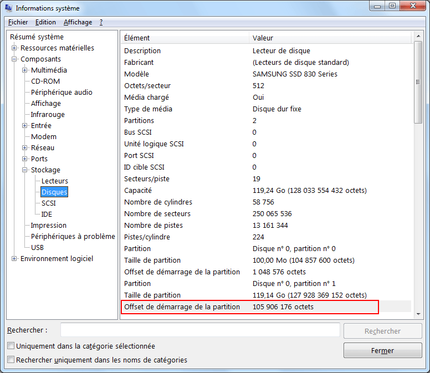
Task: Select the Résumé système root item
Action: tap(37, 37)
